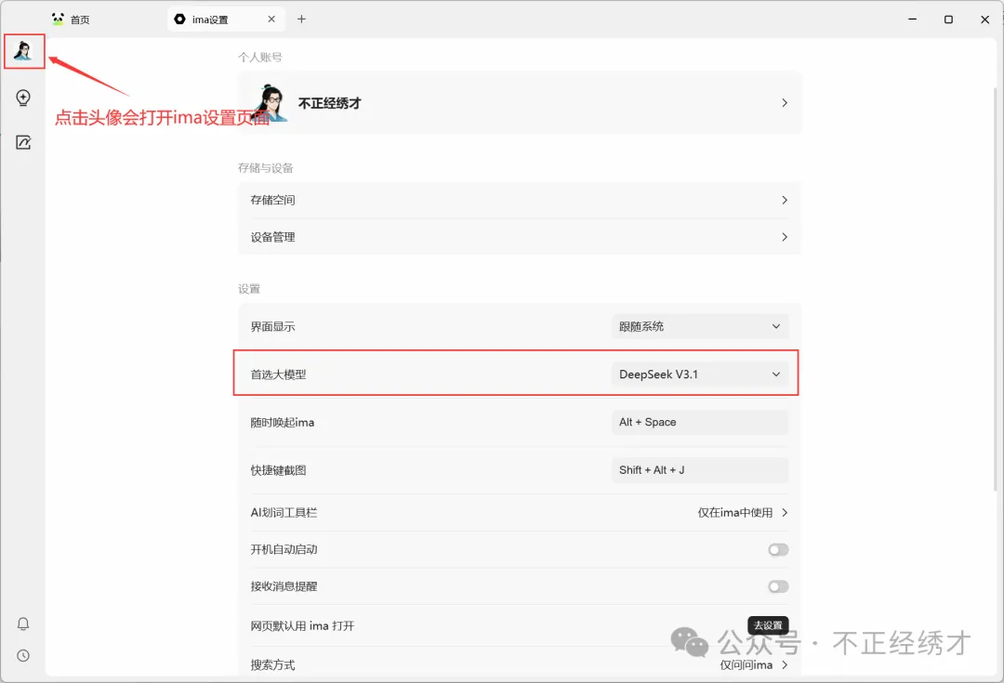Click the 快捷键截图 label
The width and height of the screenshot is (1004, 683).
click(279, 470)
